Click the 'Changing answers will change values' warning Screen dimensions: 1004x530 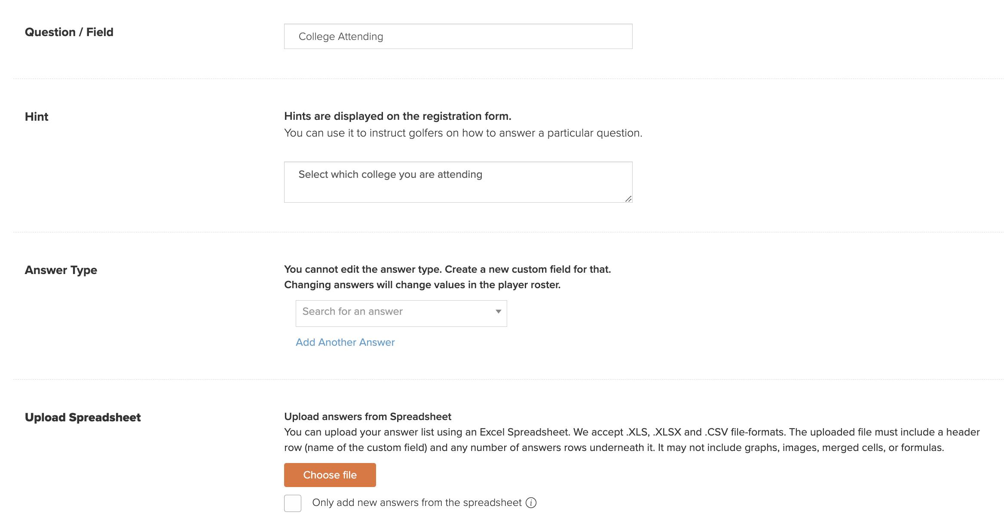click(x=422, y=285)
